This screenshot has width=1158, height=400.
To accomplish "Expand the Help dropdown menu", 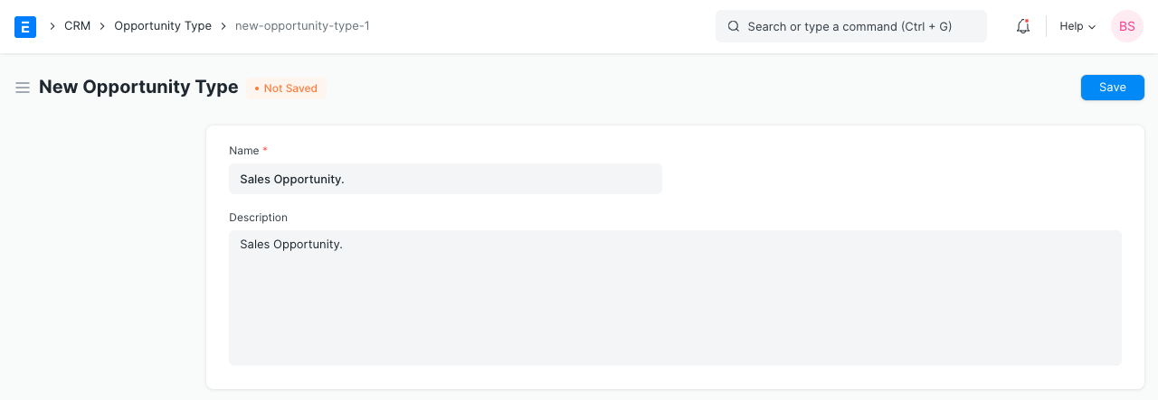I will click(1077, 26).
